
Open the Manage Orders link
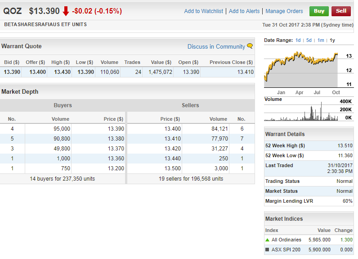click(x=284, y=11)
